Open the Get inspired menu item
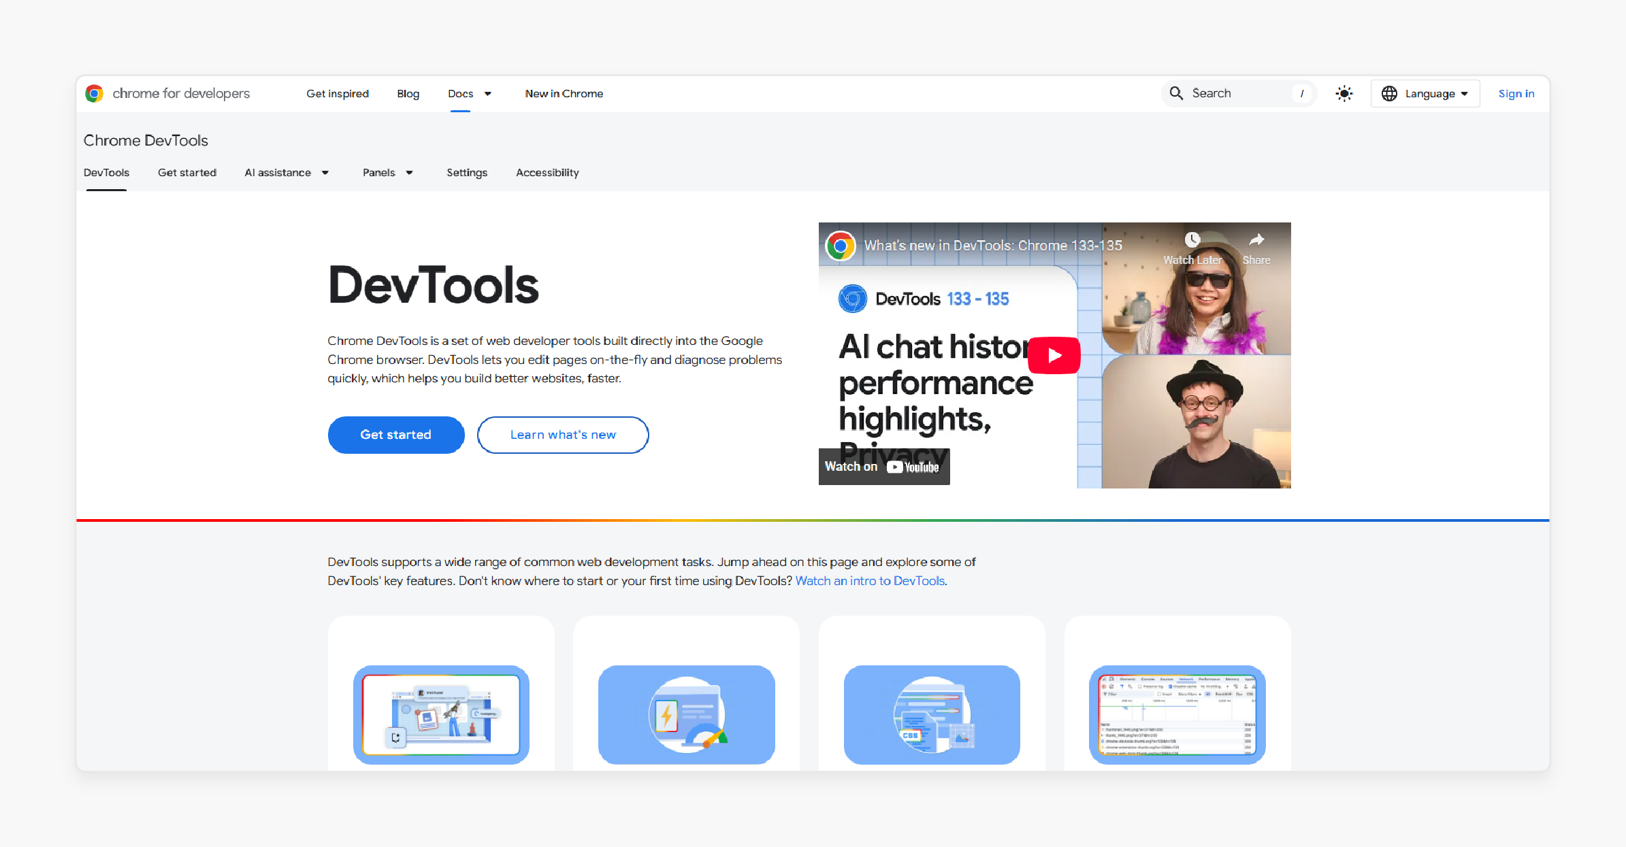Image resolution: width=1626 pixels, height=847 pixels. coord(338,93)
